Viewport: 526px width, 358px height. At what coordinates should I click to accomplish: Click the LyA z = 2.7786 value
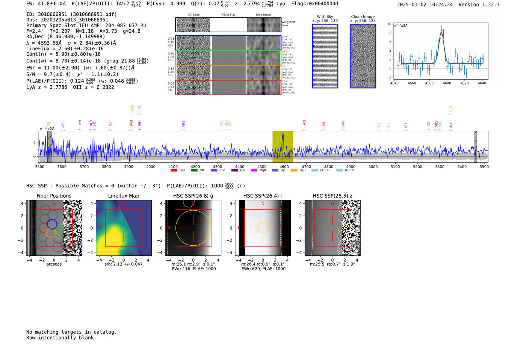pos(47,87)
